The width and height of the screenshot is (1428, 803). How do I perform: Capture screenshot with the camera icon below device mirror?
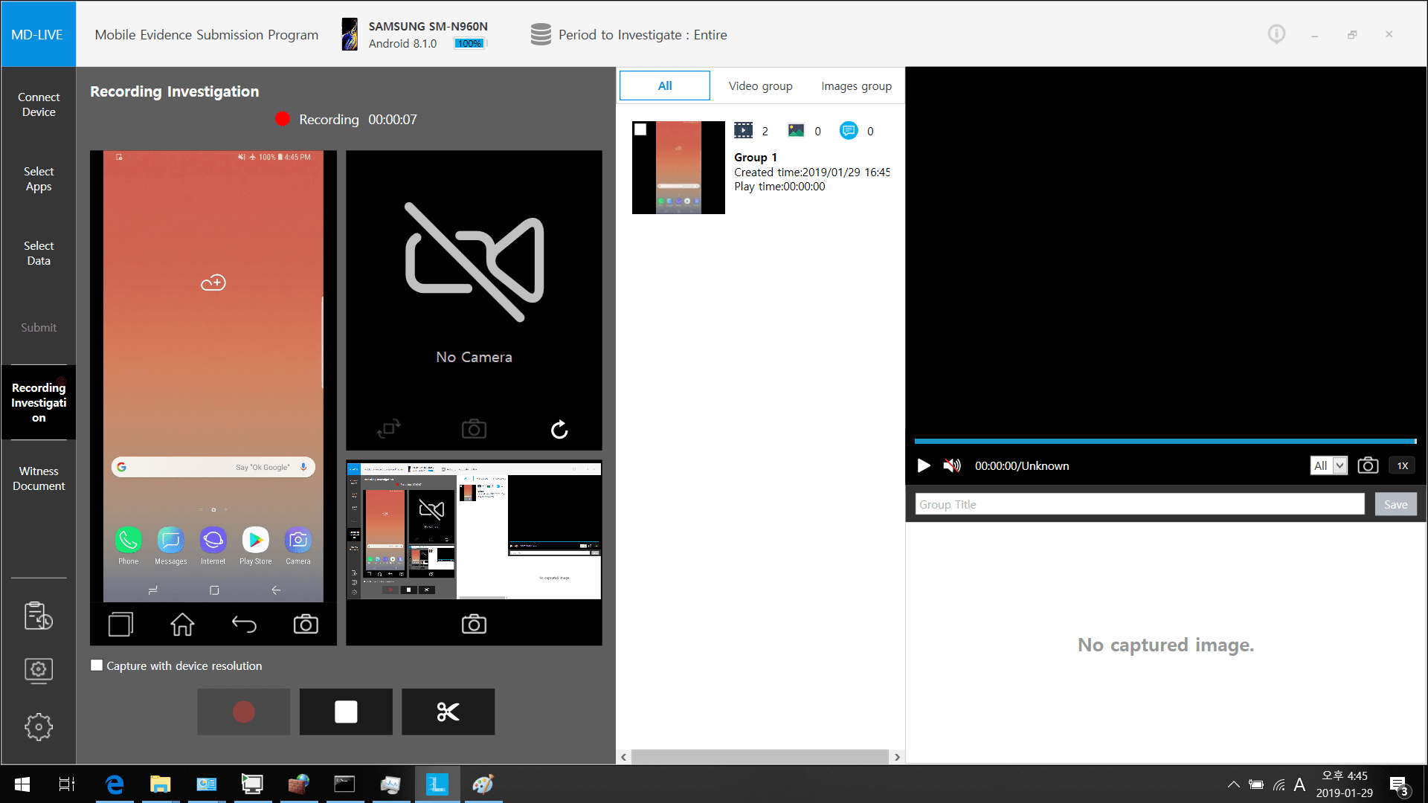point(305,624)
